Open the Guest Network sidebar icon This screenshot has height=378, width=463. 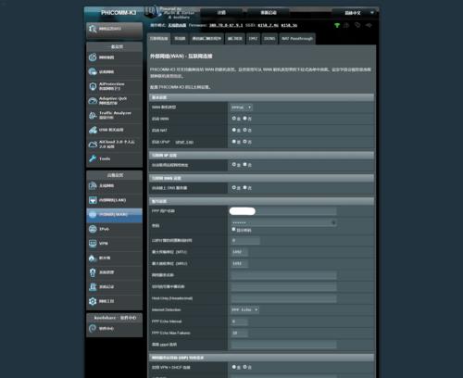pos(93,71)
